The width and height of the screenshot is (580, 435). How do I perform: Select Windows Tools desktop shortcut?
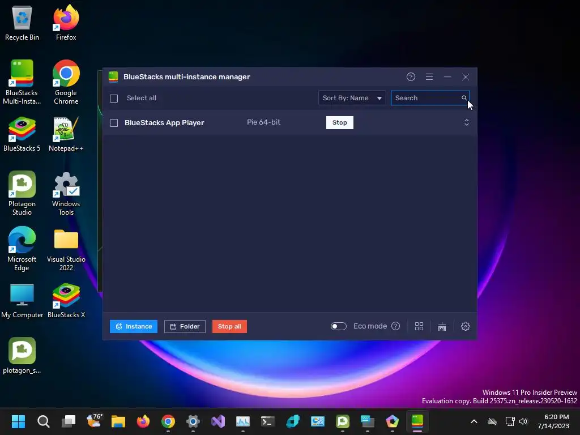pyautogui.click(x=66, y=193)
